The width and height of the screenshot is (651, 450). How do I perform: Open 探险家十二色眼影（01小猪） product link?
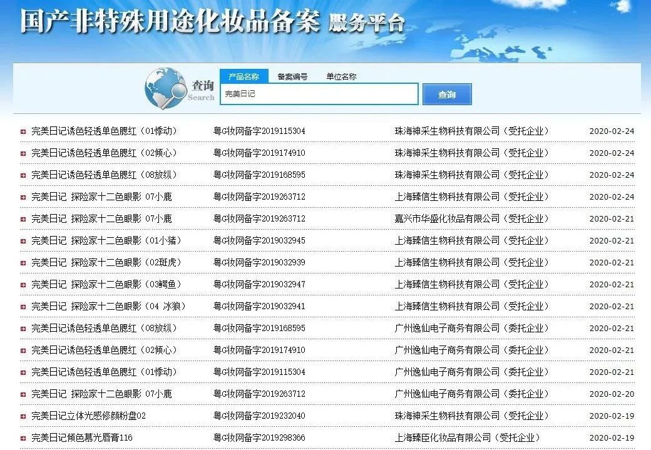tap(106, 240)
